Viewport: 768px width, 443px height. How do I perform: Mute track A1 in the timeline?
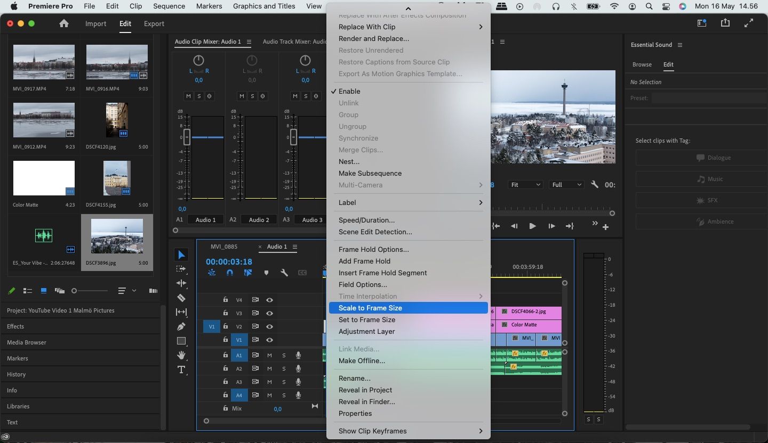tap(270, 355)
